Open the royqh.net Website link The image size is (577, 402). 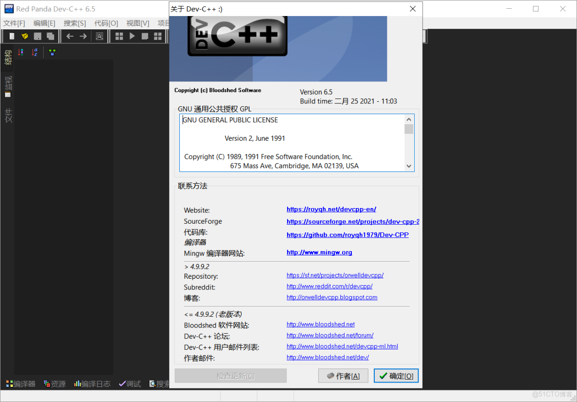(331, 210)
